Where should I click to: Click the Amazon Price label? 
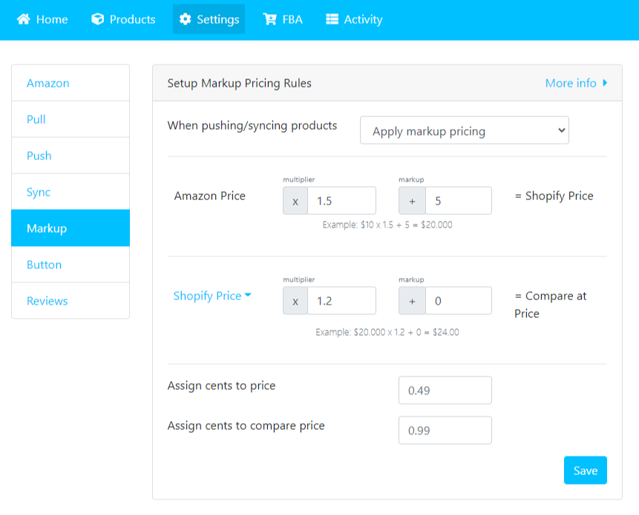click(209, 196)
